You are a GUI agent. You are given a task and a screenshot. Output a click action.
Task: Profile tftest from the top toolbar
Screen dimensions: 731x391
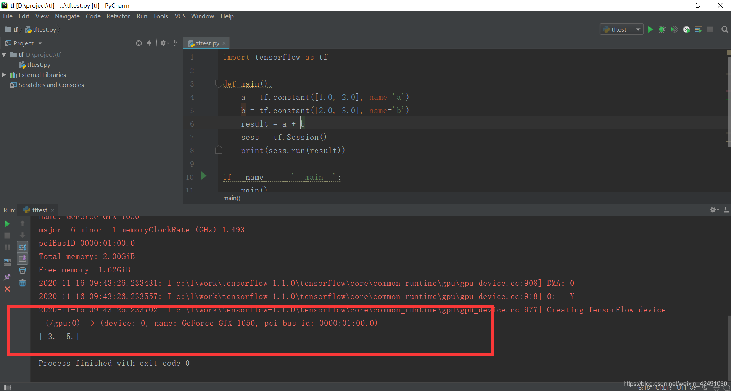pos(686,29)
